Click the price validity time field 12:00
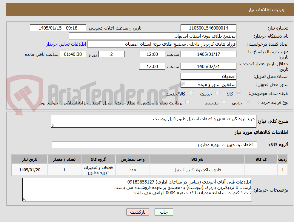Viewport: 294px width, 222px height. pos(152,66)
